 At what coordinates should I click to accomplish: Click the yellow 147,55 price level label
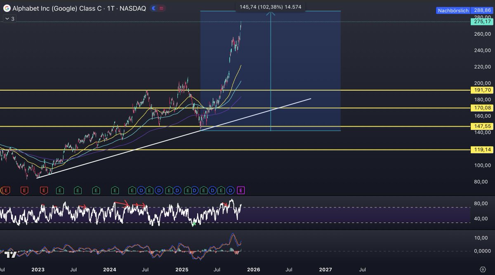click(482, 126)
